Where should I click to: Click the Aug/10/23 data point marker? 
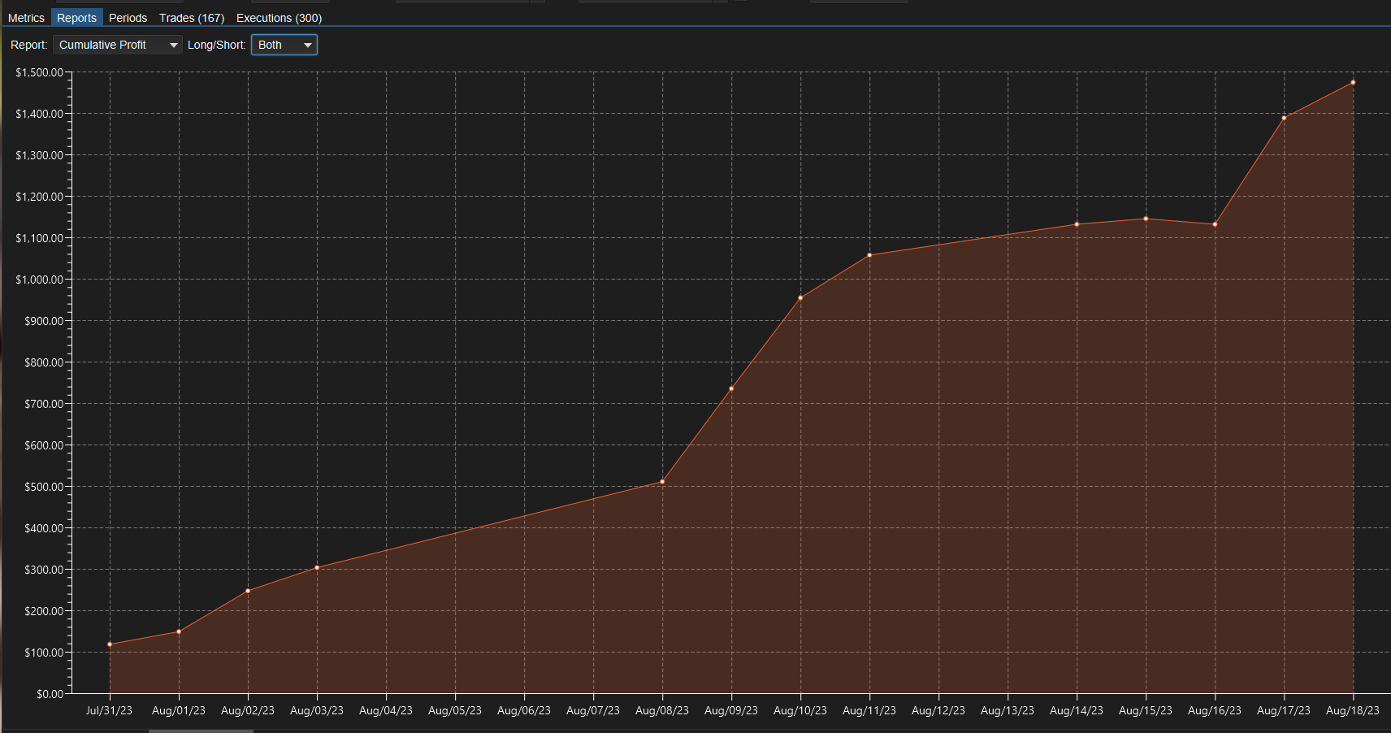tap(800, 298)
